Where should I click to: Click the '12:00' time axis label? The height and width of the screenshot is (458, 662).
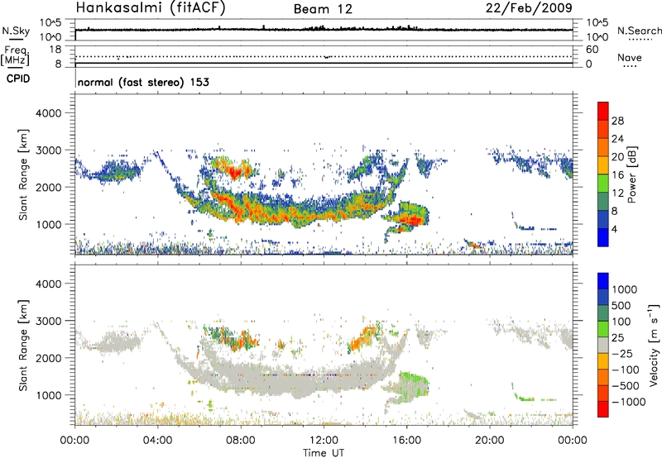click(324, 441)
